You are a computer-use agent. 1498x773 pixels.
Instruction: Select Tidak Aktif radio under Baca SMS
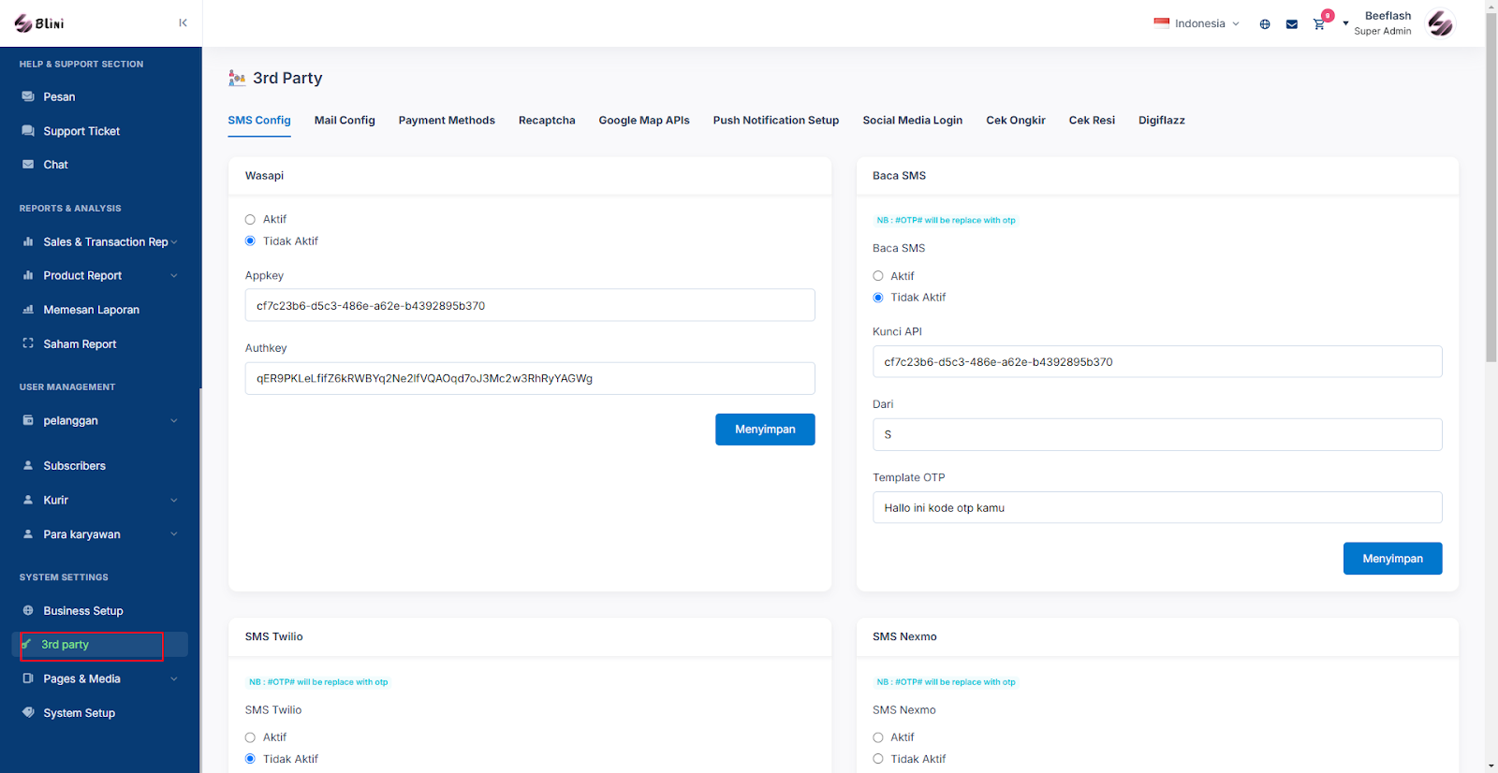coord(878,298)
